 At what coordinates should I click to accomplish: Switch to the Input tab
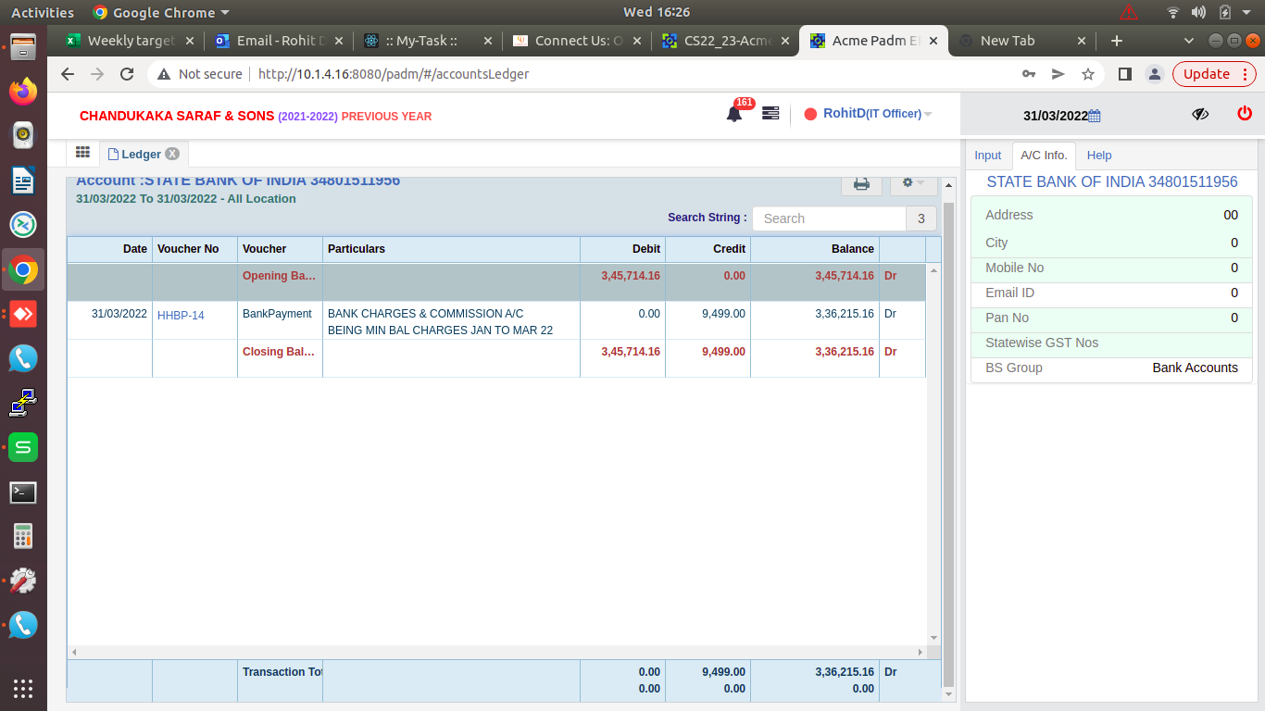click(988, 155)
